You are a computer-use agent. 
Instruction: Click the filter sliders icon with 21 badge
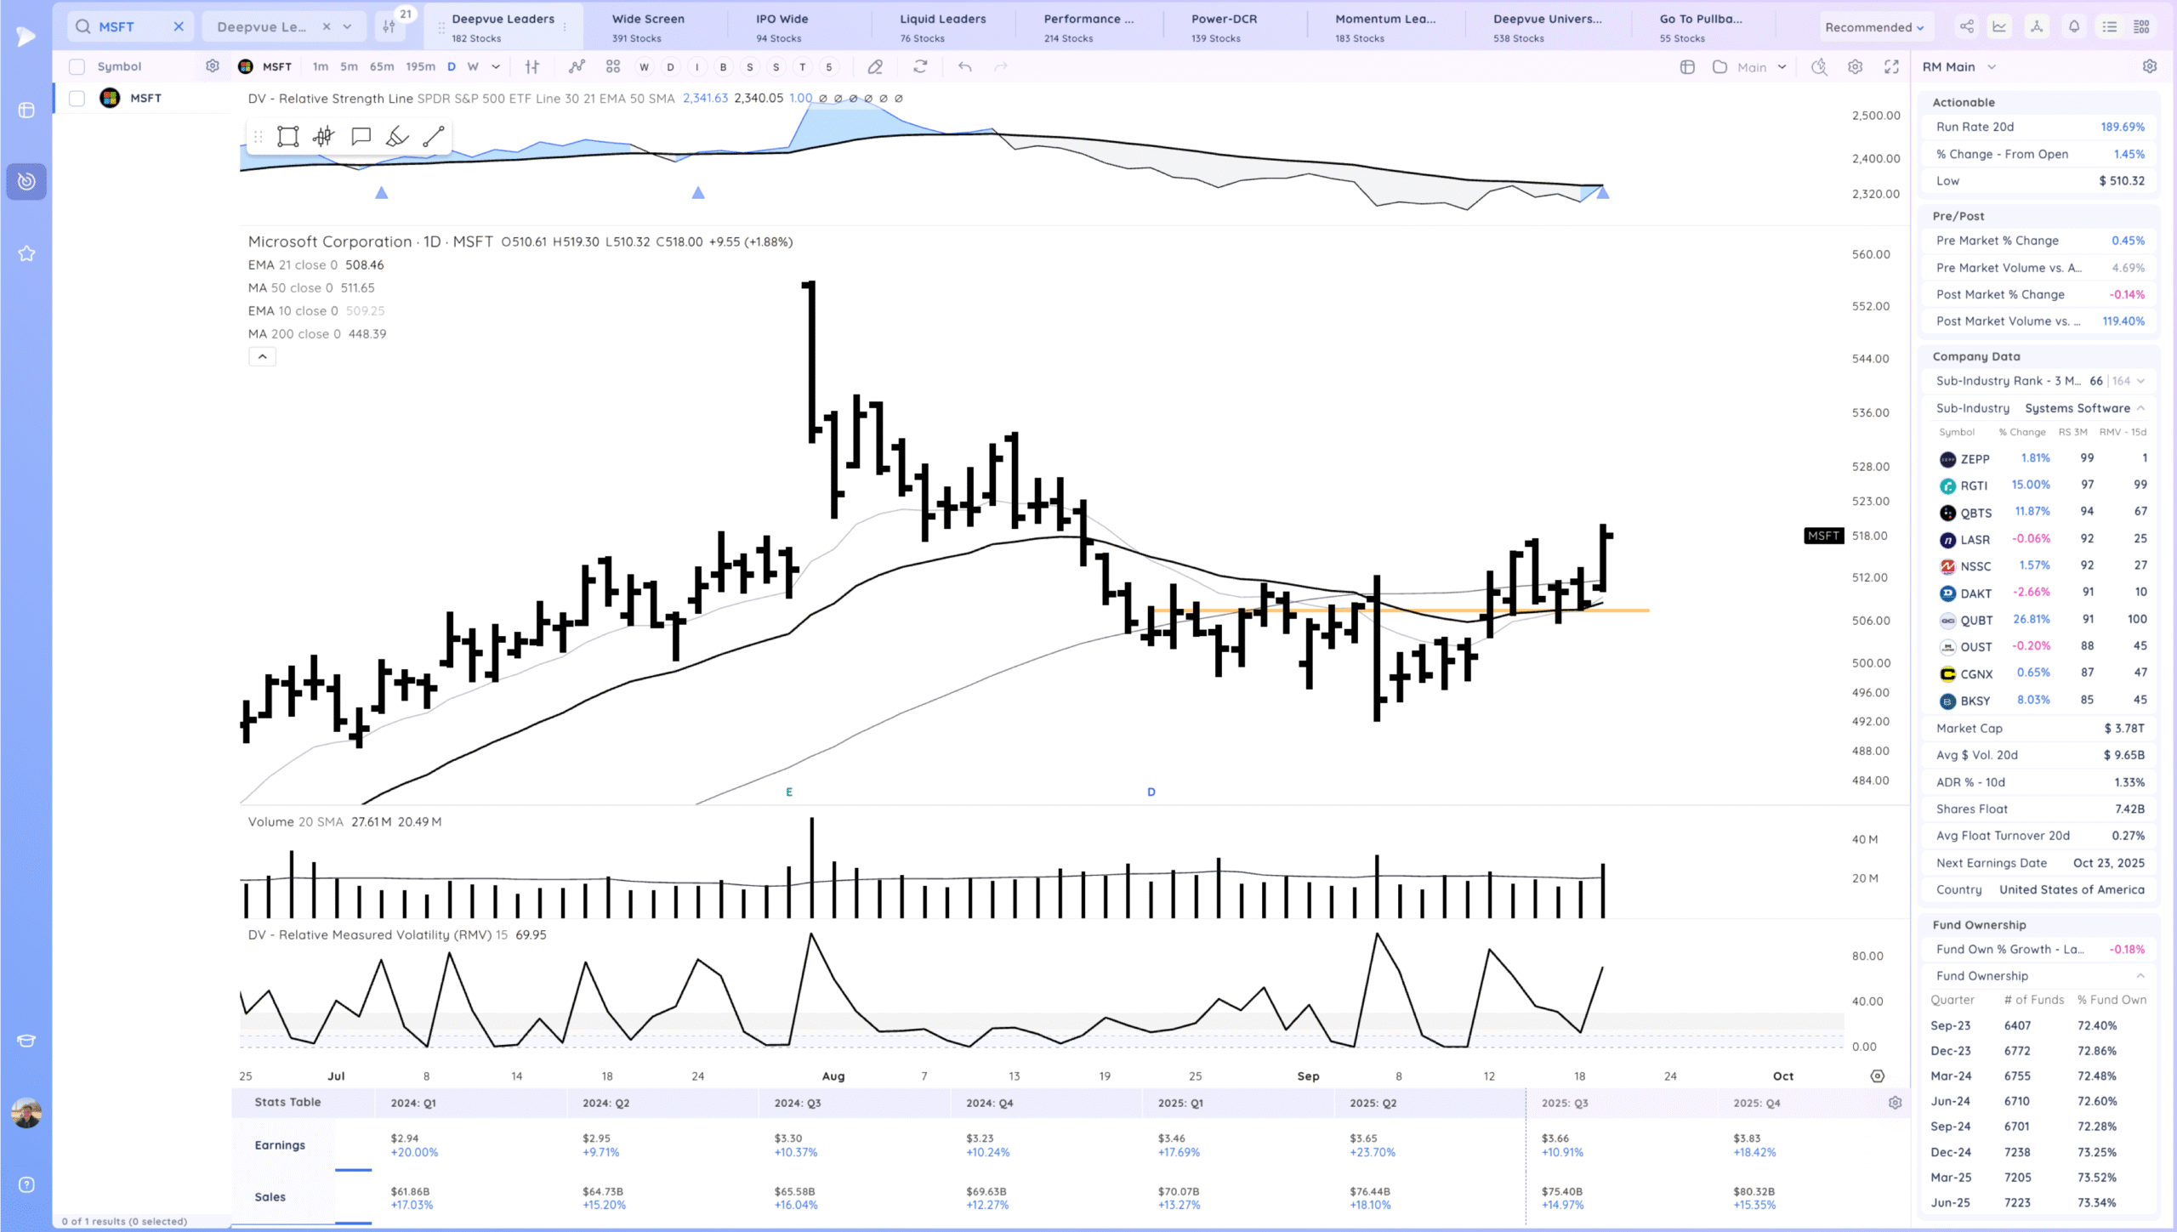tap(389, 26)
